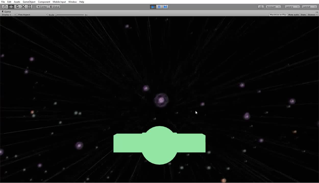Select the Scale tool

[x=23, y=7]
